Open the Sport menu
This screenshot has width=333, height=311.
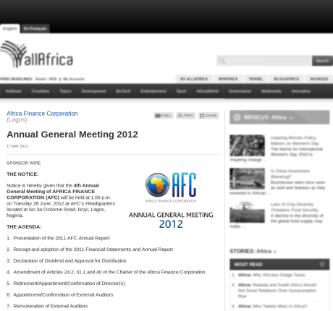coord(181,91)
